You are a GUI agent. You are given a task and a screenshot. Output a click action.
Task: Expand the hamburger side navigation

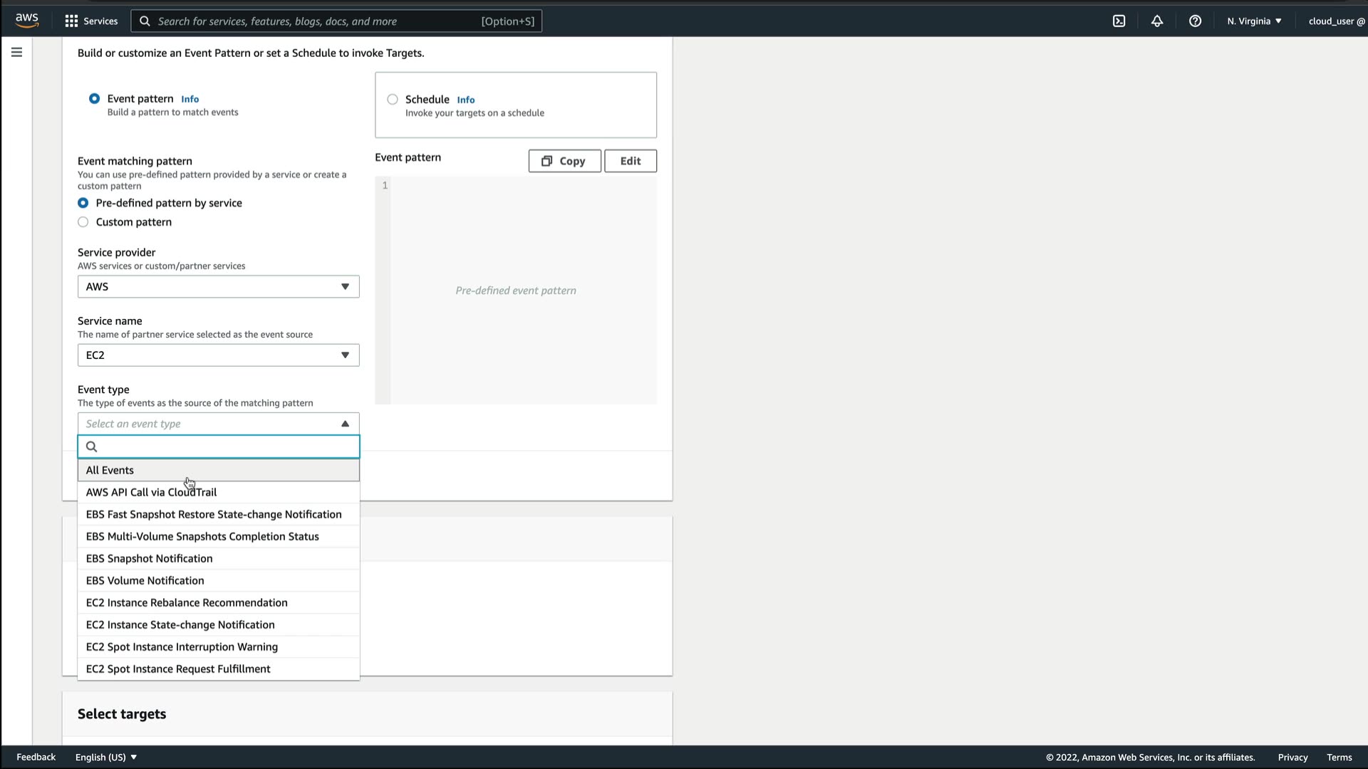click(x=16, y=52)
